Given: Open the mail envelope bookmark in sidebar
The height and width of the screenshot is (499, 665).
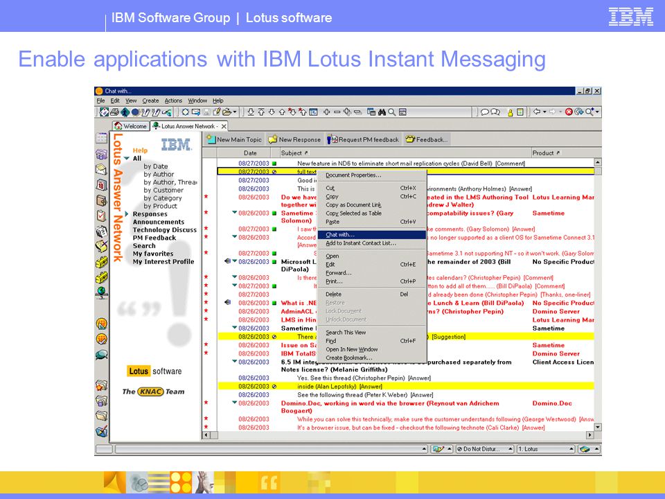Looking at the screenshot, I should (101, 169).
